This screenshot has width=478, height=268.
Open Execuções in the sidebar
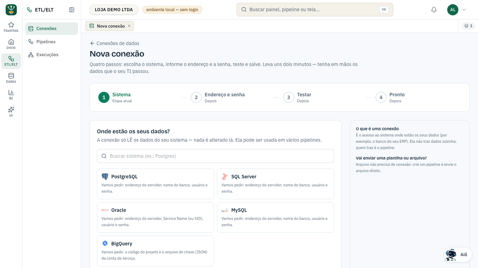click(51, 55)
